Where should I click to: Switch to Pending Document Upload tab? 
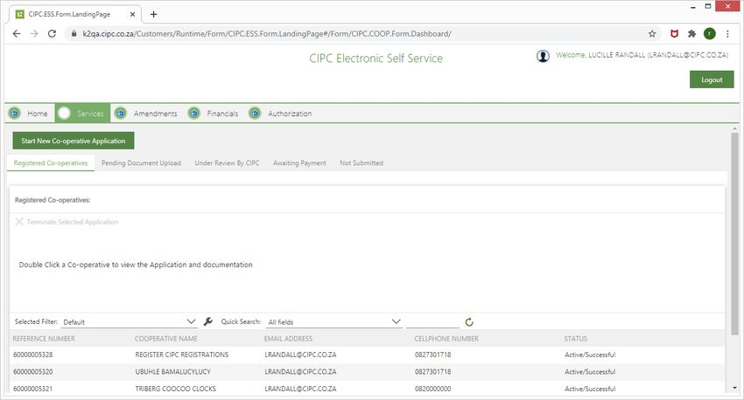click(141, 162)
